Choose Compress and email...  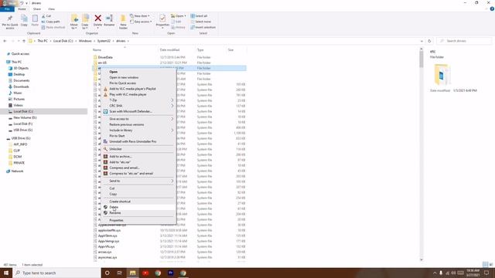click(138, 168)
